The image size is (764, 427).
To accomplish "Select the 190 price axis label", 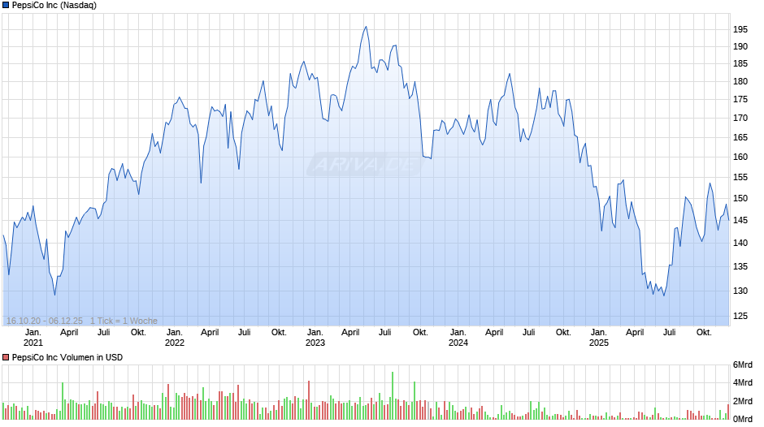I will coord(740,47).
